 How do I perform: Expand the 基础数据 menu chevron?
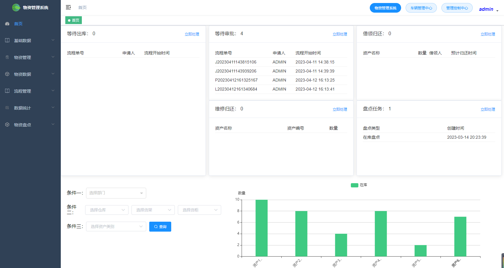53,40
